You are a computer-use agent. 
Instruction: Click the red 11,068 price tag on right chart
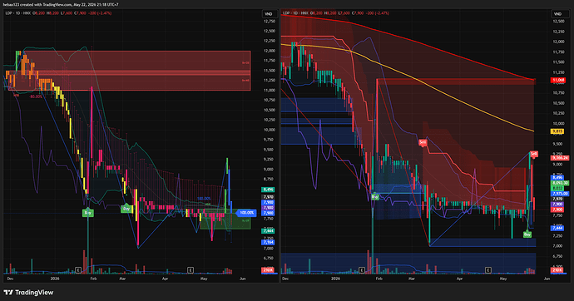coord(558,80)
